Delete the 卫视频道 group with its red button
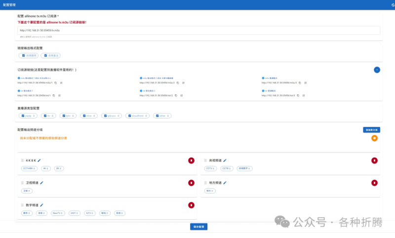The image size is (395, 238). pyautogui.click(x=191, y=183)
